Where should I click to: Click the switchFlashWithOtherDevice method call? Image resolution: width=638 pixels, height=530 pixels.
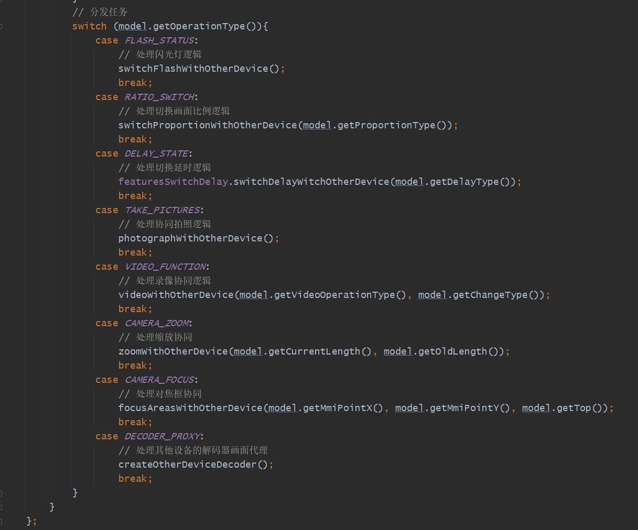click(x=193, y=69)
